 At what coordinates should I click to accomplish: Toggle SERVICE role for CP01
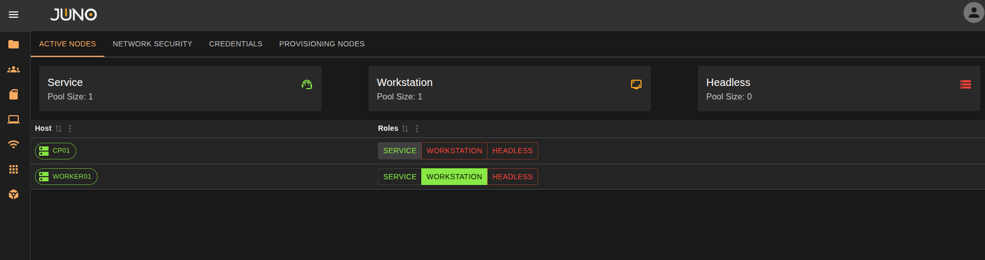point(399,151)
